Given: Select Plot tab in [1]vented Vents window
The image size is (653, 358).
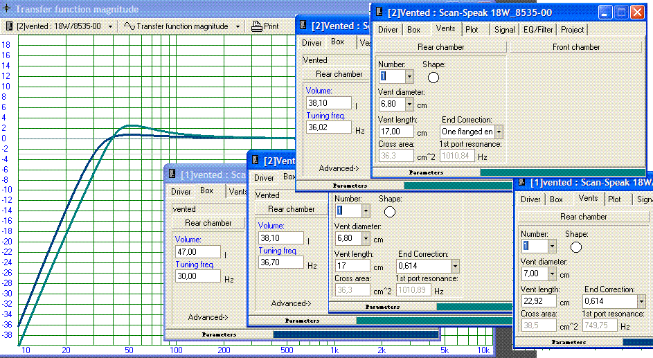Looking at the screenshot, I should pyautogui.click(x=614, y=199).
